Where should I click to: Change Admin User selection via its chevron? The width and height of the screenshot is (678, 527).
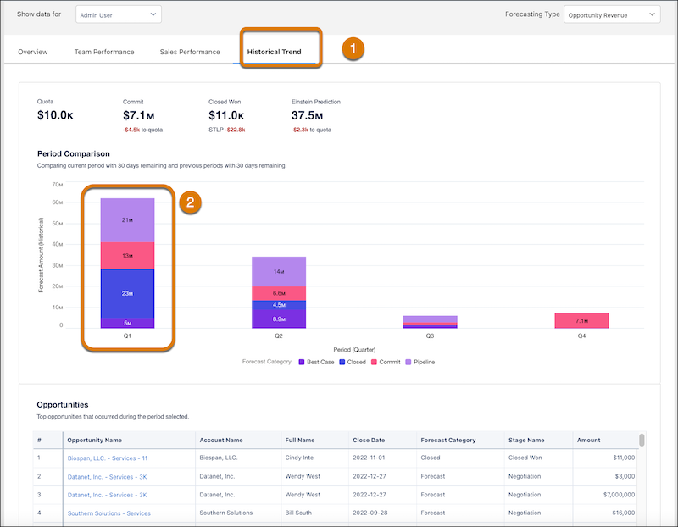coord(154,14)
